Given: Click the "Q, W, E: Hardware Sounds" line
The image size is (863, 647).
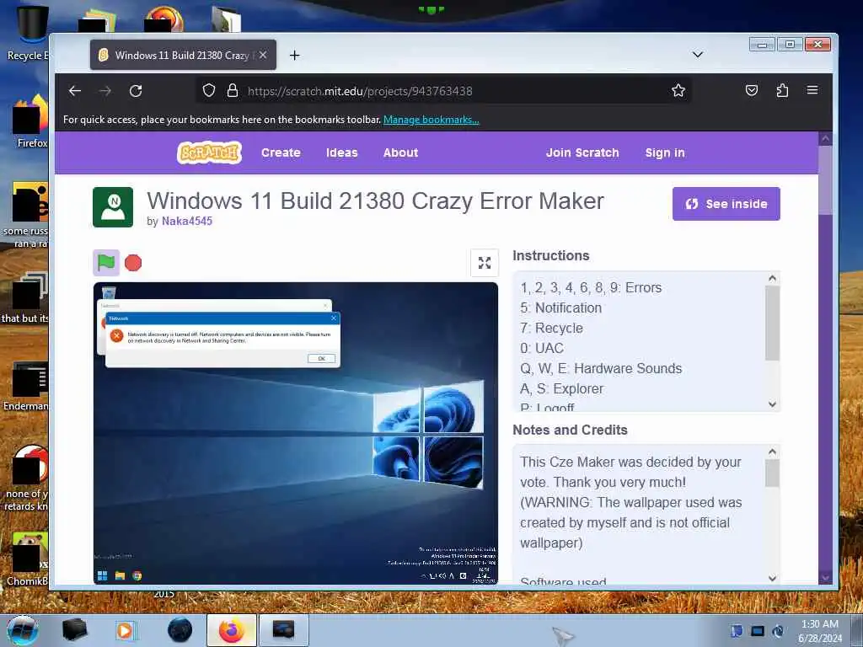Looking at the screenshot, I should (600, 369).
